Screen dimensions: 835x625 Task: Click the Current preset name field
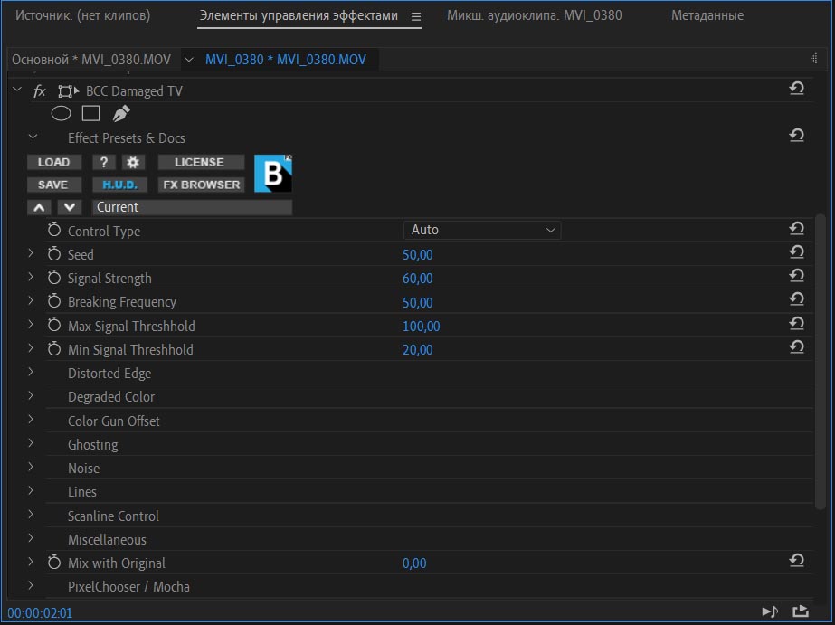[193, 207]
